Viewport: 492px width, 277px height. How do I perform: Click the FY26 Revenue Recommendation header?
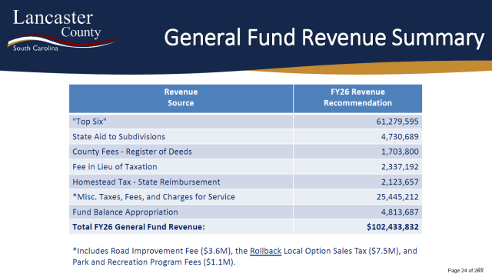click(x=357, y=98)
